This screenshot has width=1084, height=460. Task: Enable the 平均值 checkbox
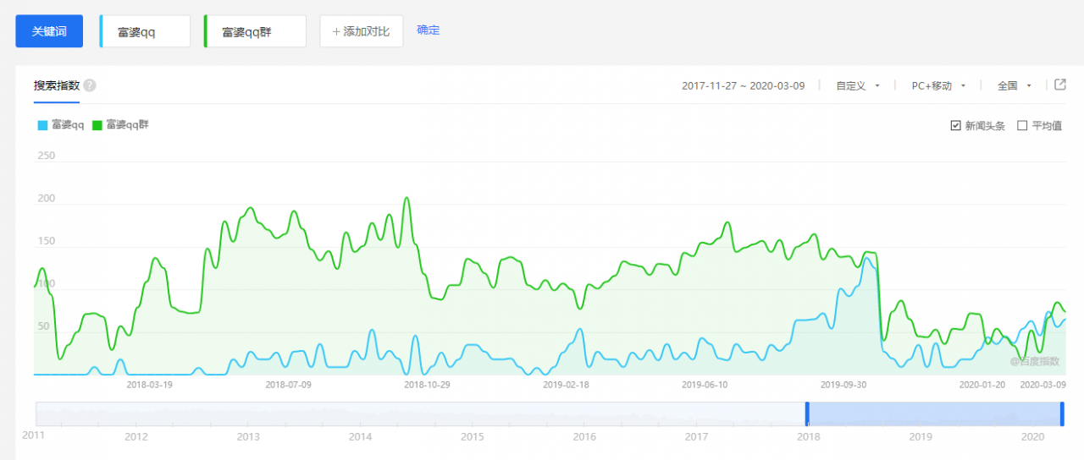click(x=1022, y=126)
